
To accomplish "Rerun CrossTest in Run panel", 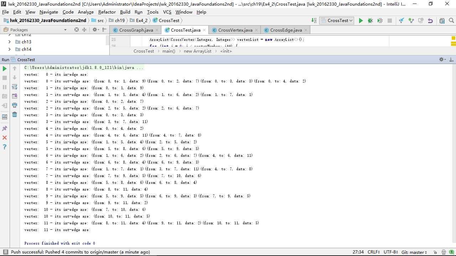I will pyautogui.click(x=5, y=69).
